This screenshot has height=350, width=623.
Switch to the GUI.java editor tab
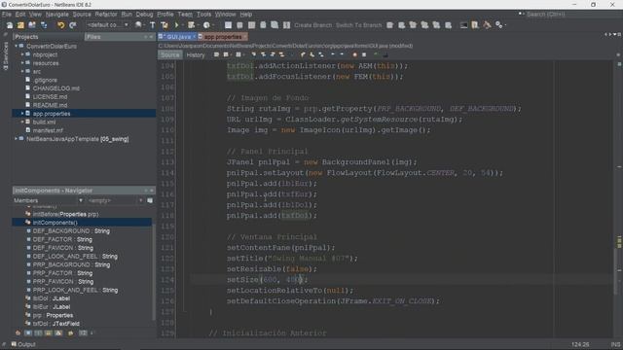178,37
